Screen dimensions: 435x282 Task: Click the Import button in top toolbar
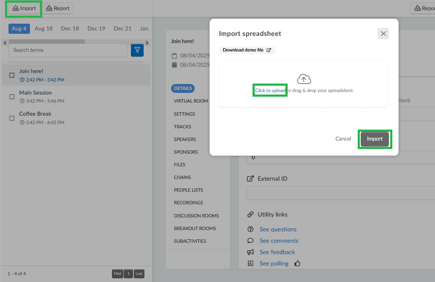(x=24, y=8)
